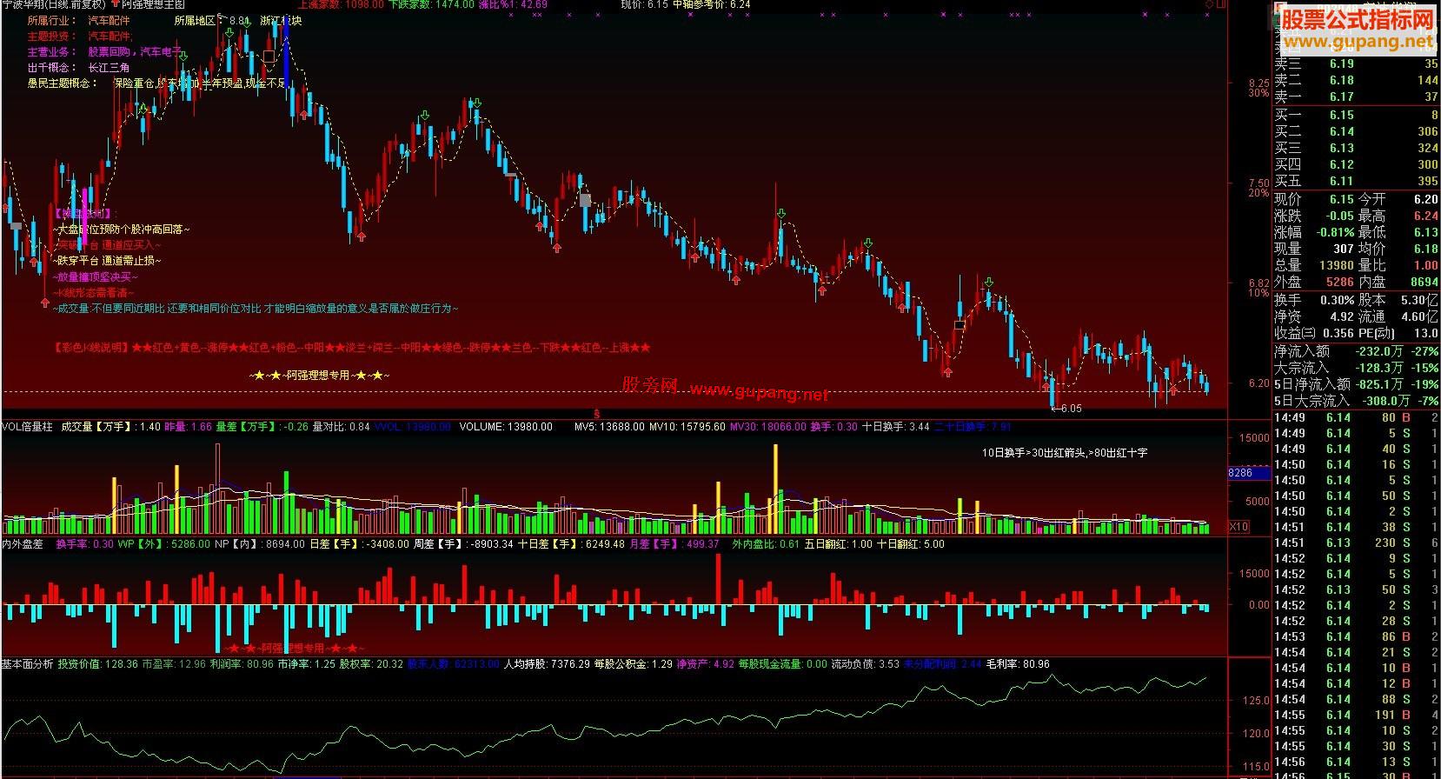The width and height of the screenshot is (1441, 779).
Task: Click the 股票公式指标网 logo banner
Action: point(1358,28)
